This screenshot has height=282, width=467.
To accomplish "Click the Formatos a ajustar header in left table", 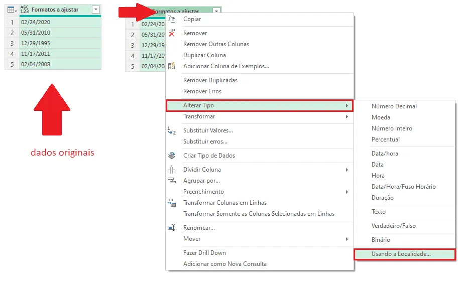I will coord(55,10).
